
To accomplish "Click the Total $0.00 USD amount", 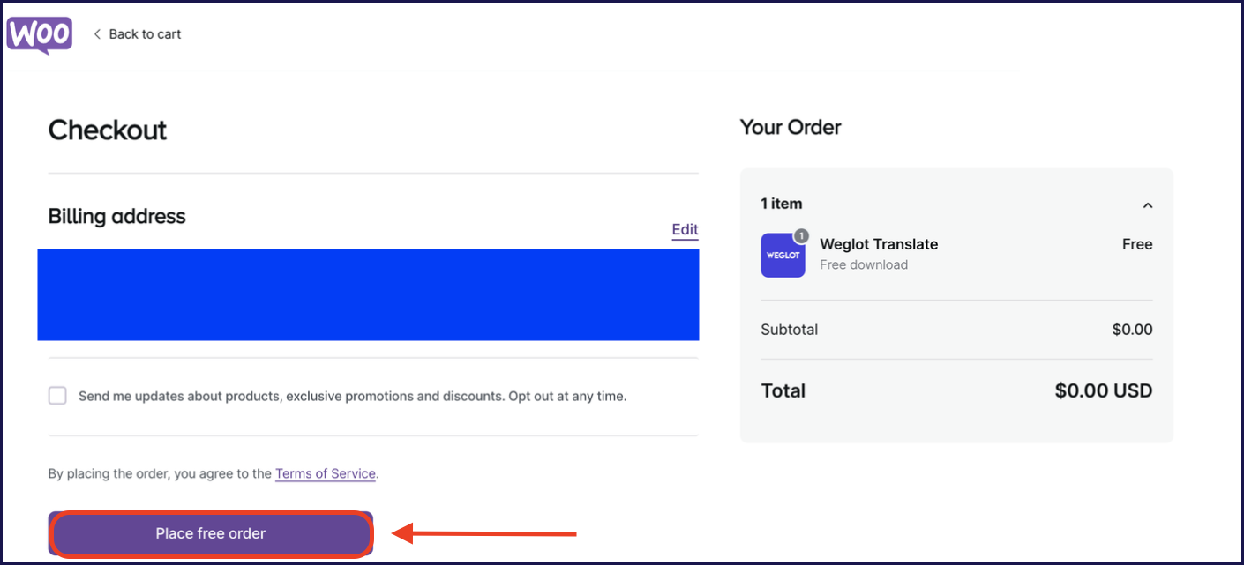I will (1102, 390).
